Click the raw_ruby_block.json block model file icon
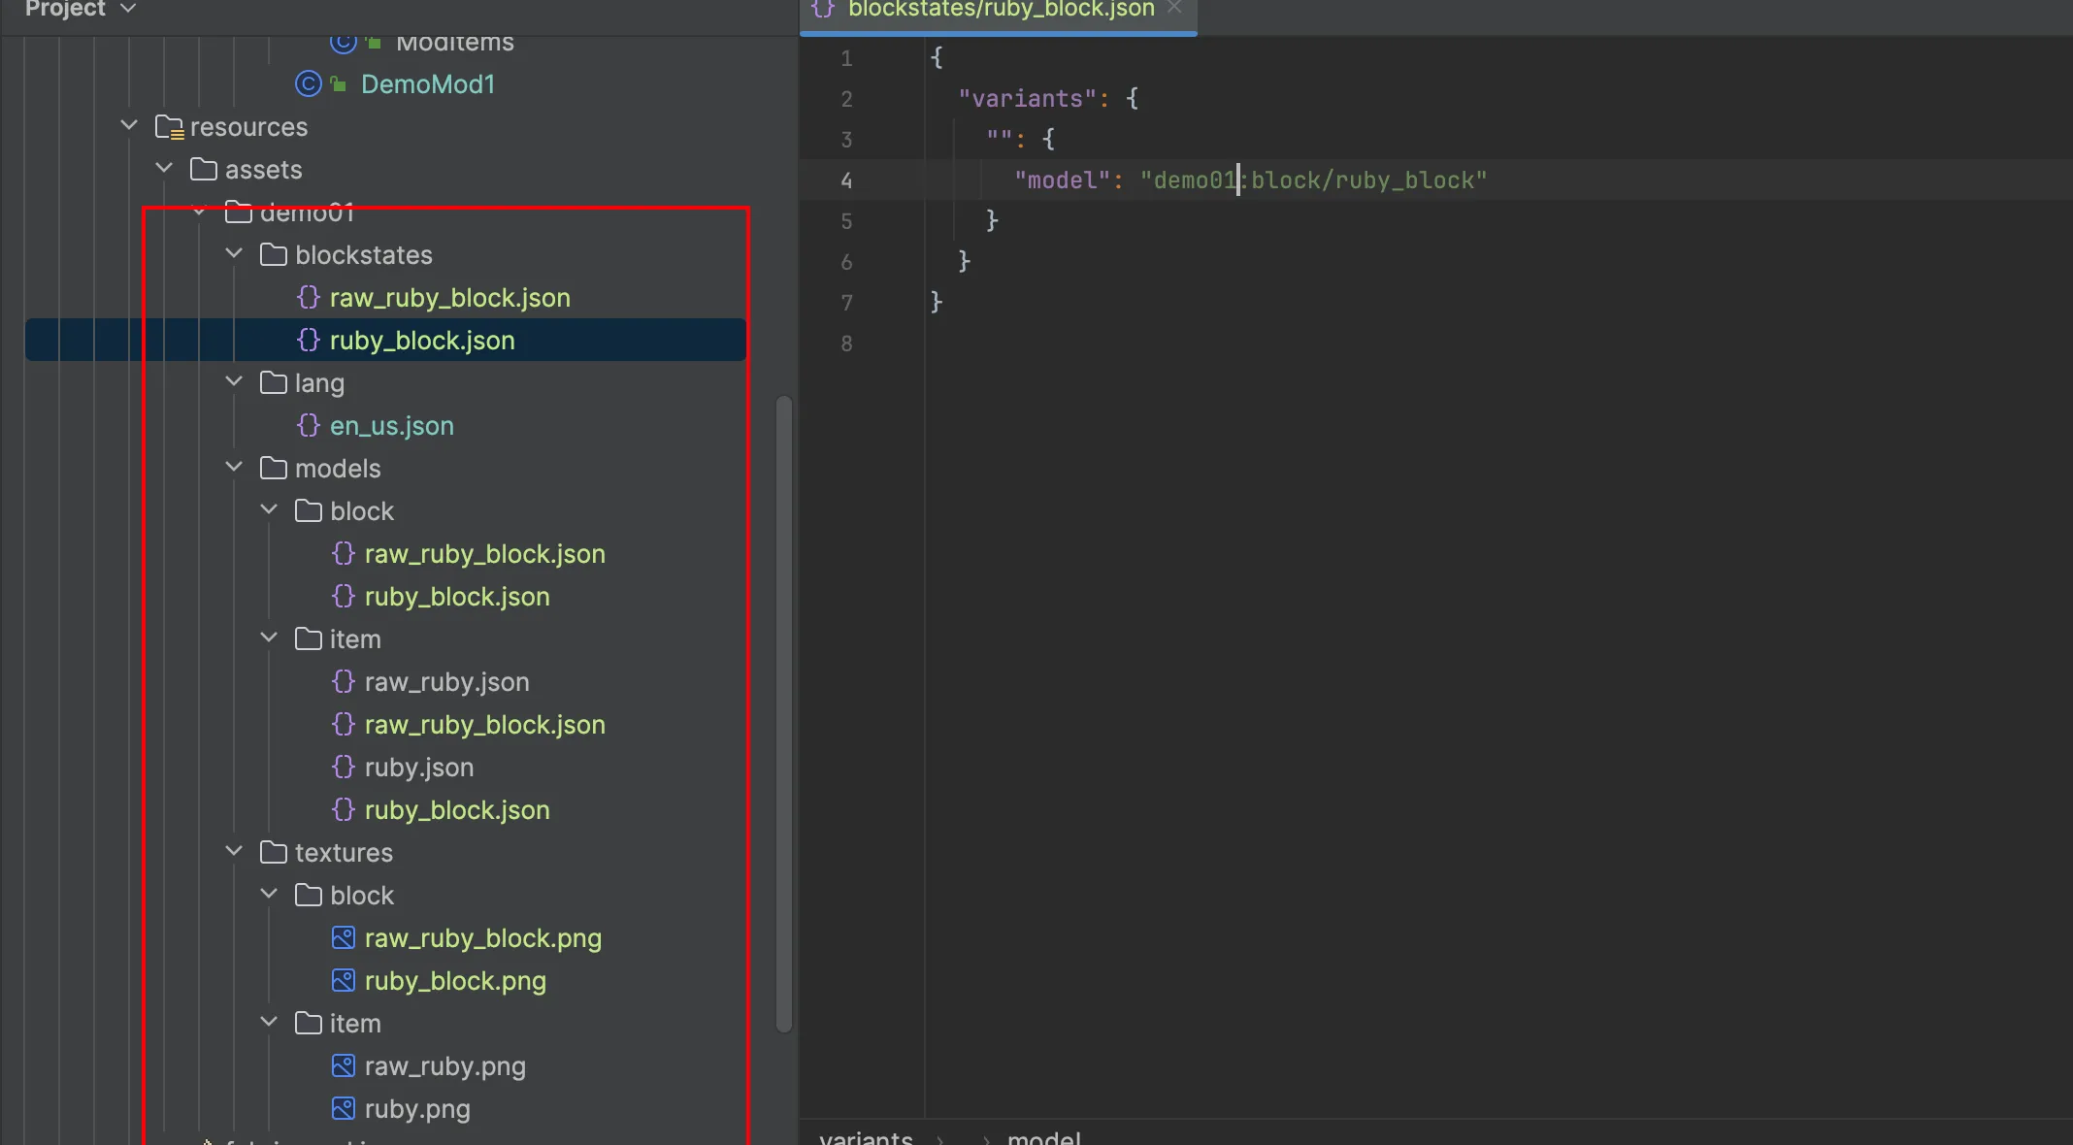 tap(342, 553)
